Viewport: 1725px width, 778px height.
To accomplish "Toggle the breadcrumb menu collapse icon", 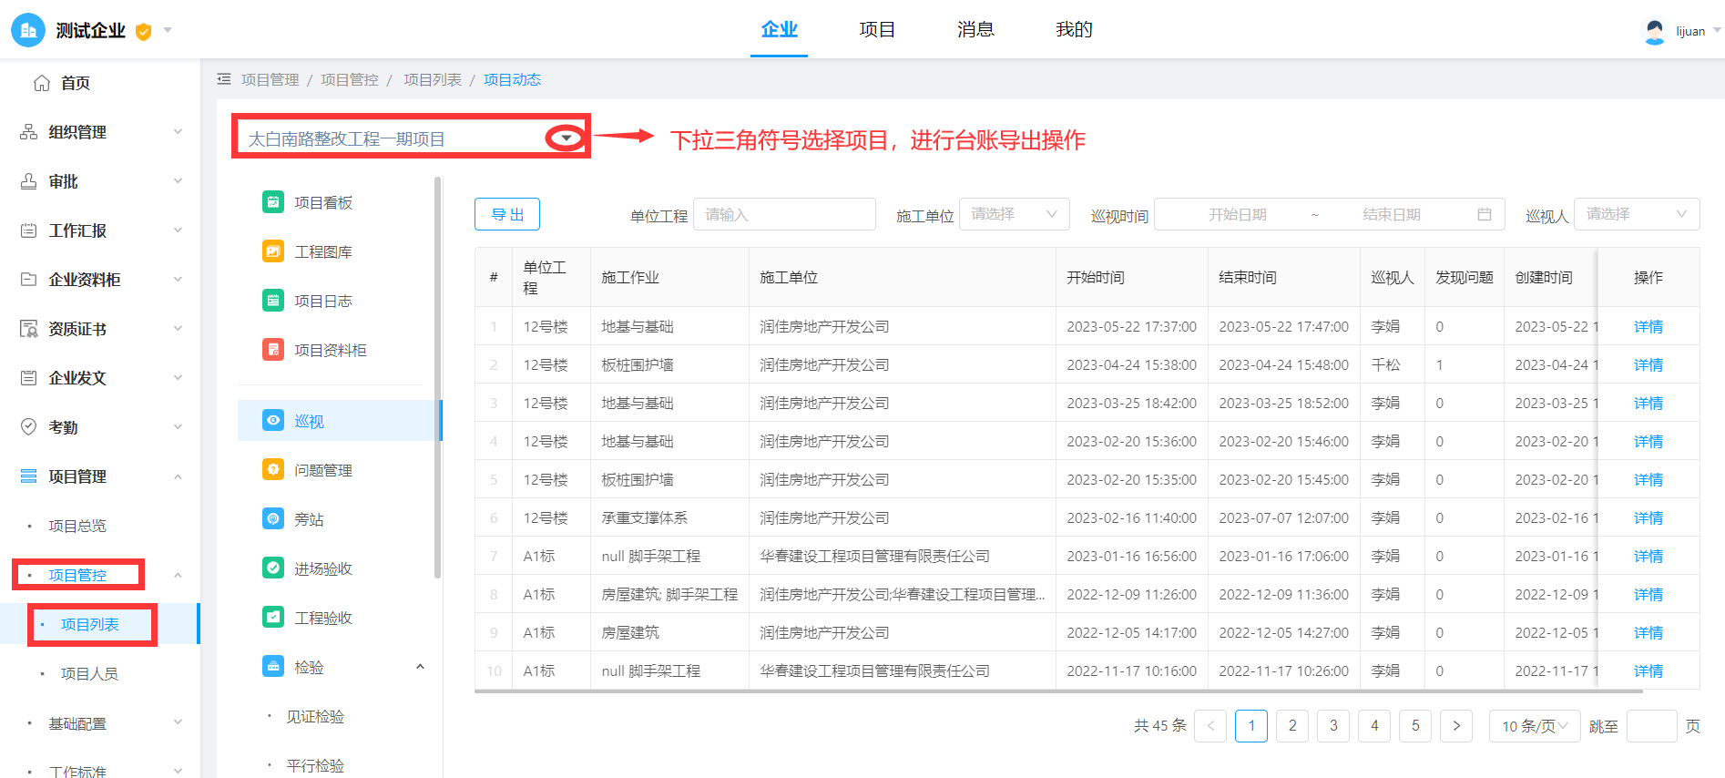I will click(224, 80).
